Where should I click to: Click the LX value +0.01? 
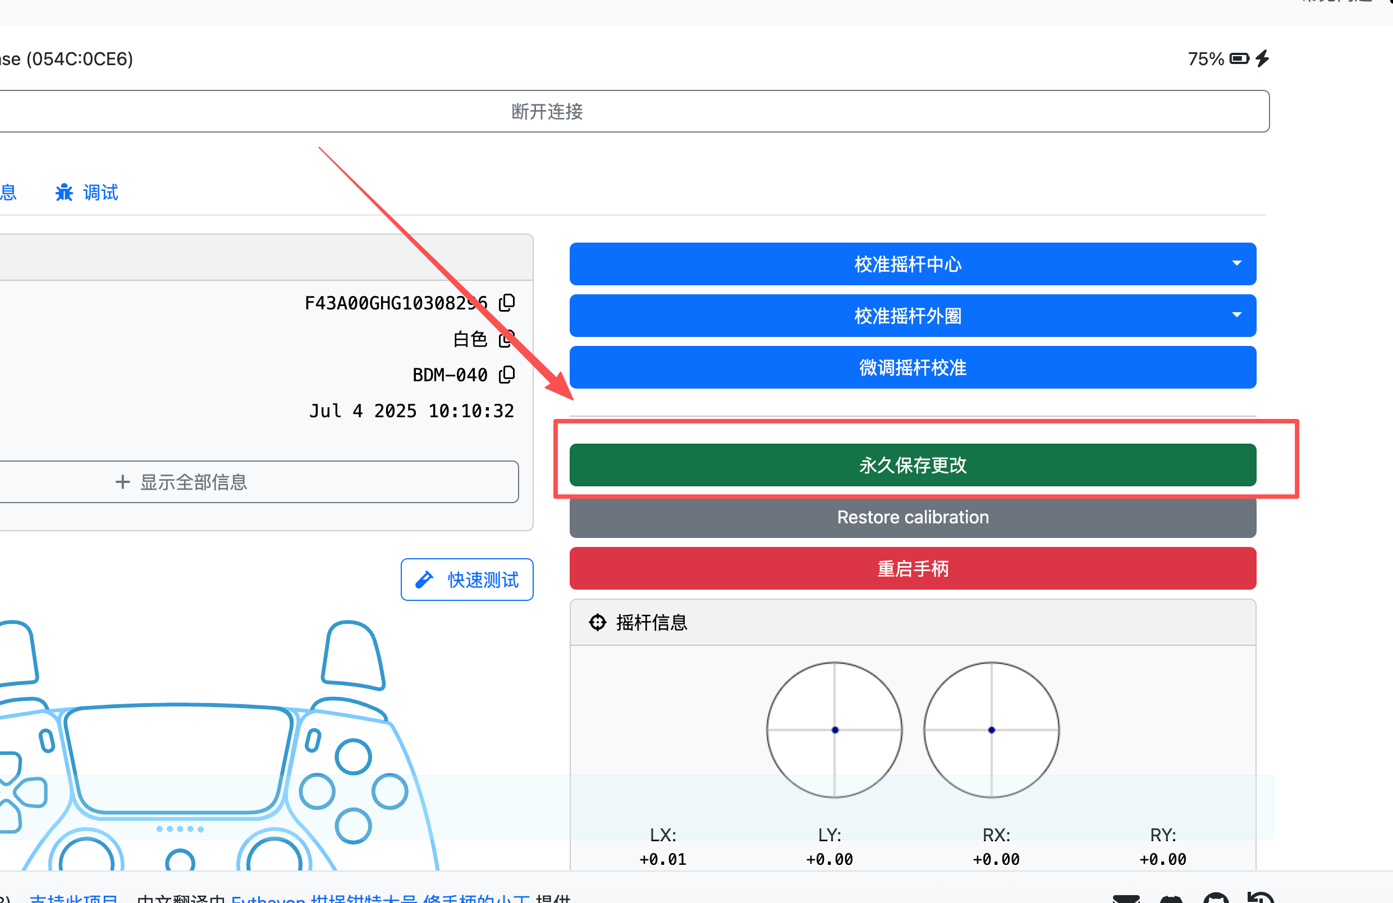coord(663,859)
